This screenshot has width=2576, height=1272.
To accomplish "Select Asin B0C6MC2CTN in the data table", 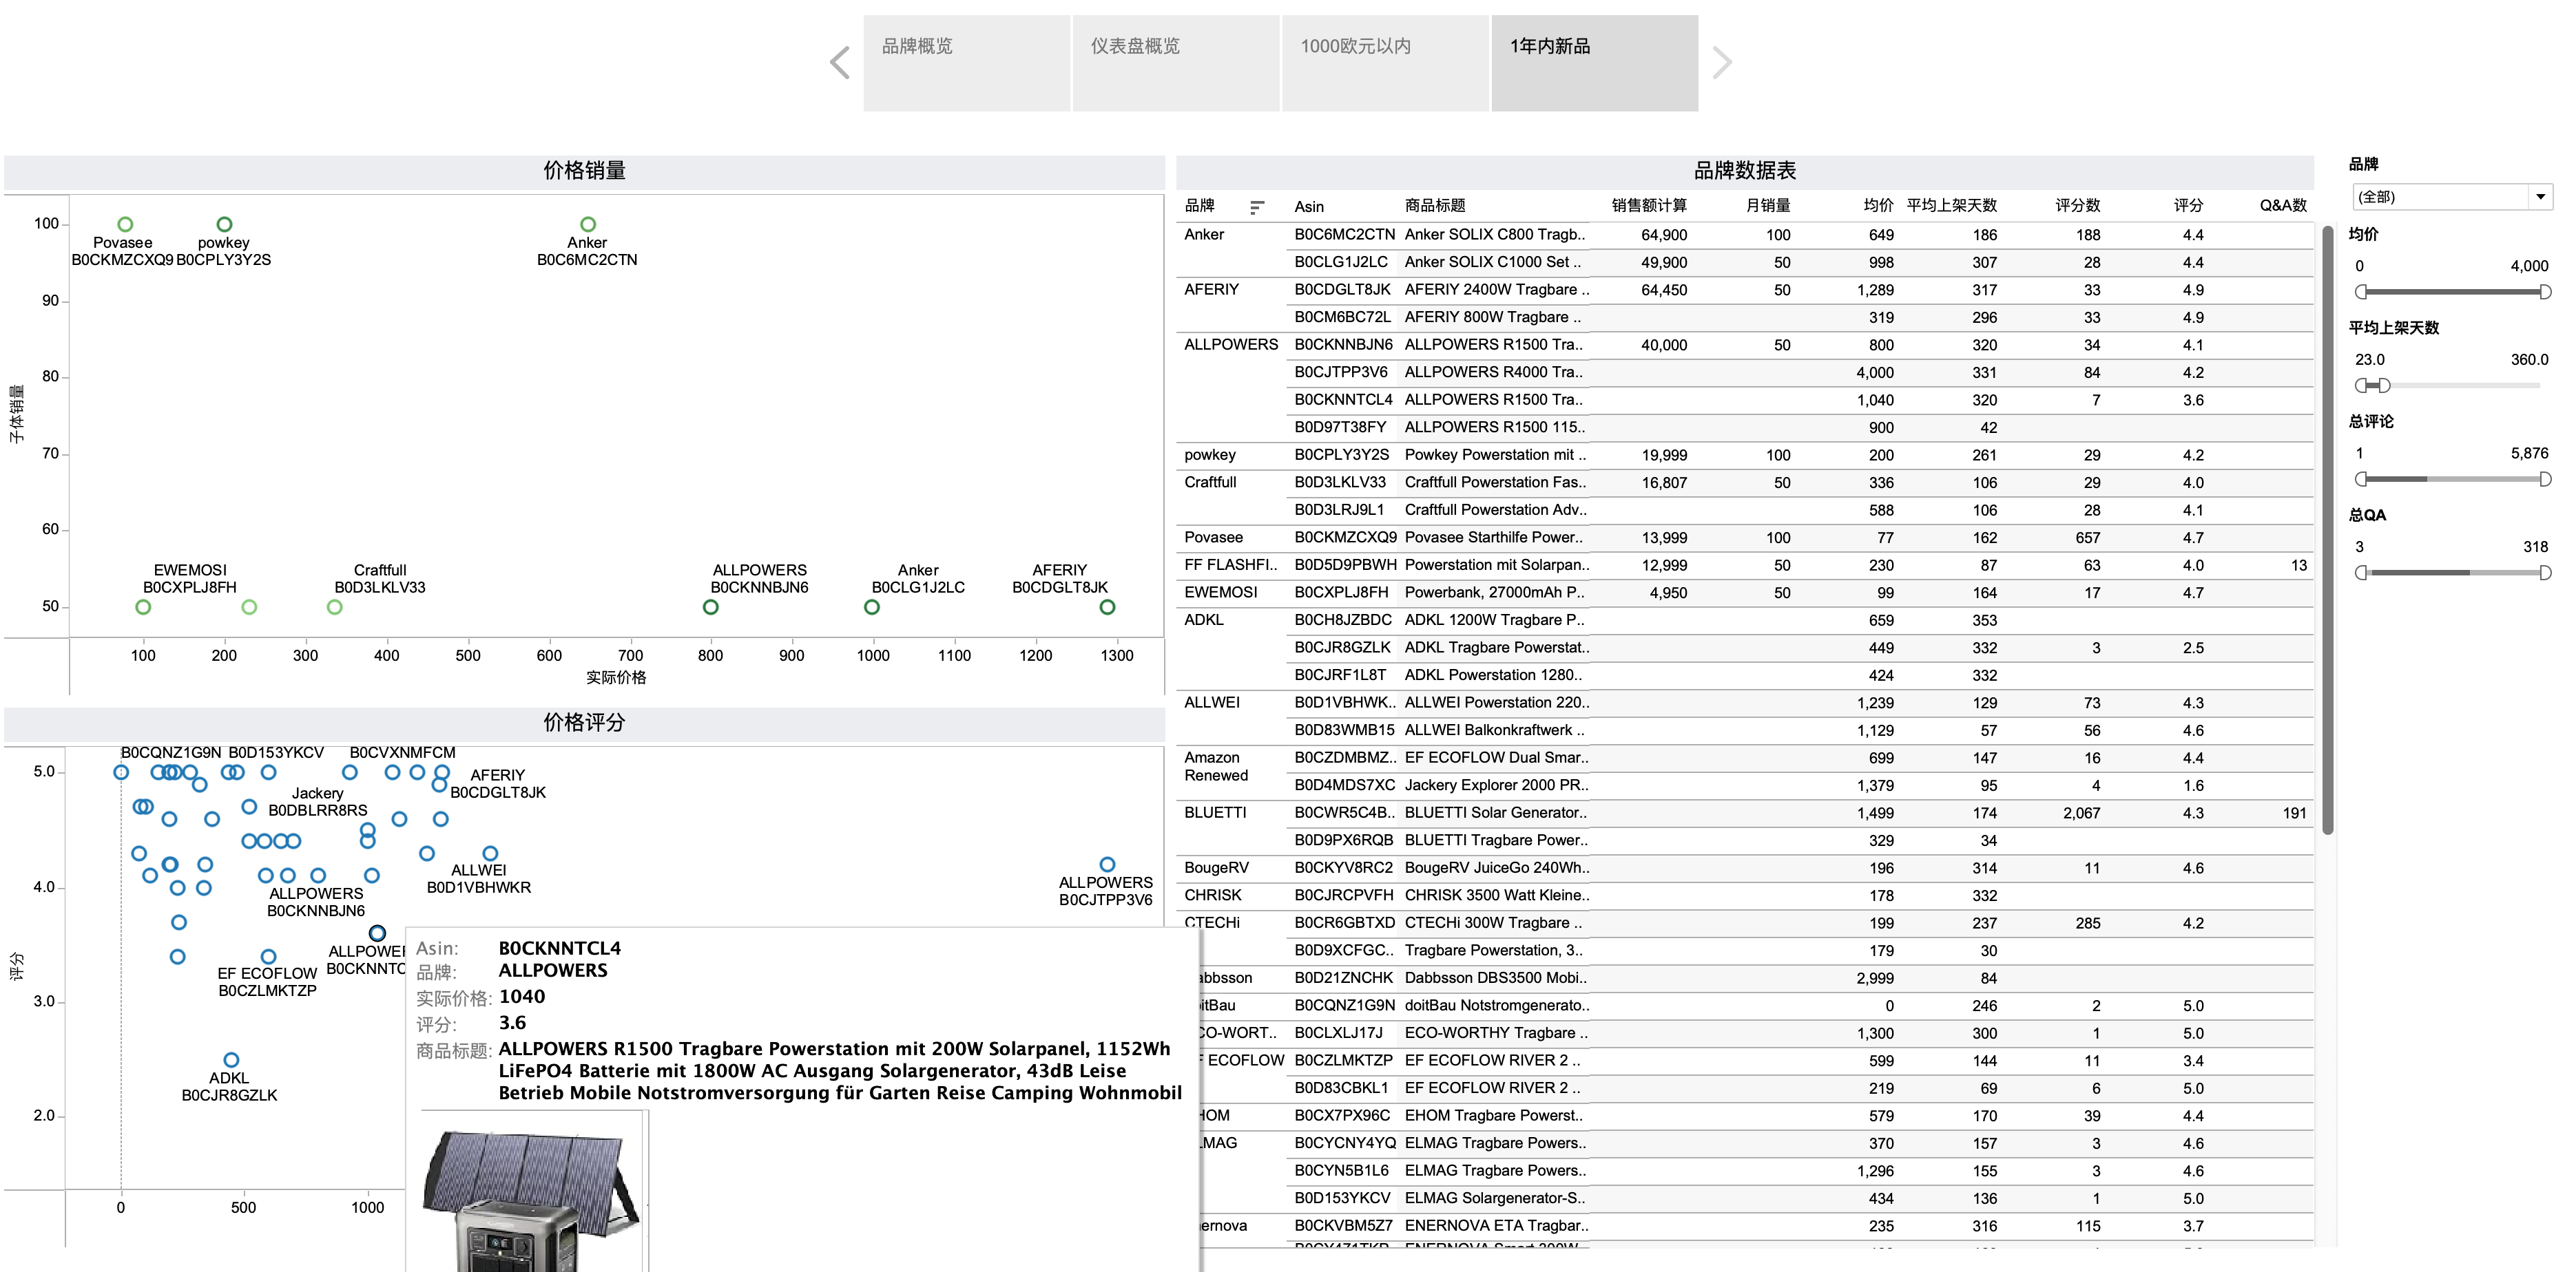I will [x=1344, y=235].
